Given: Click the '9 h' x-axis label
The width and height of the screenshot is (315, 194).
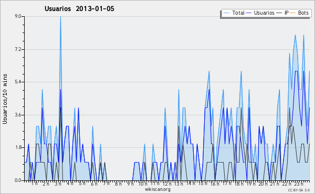Looking at the screenshot, I should [130, 184].
